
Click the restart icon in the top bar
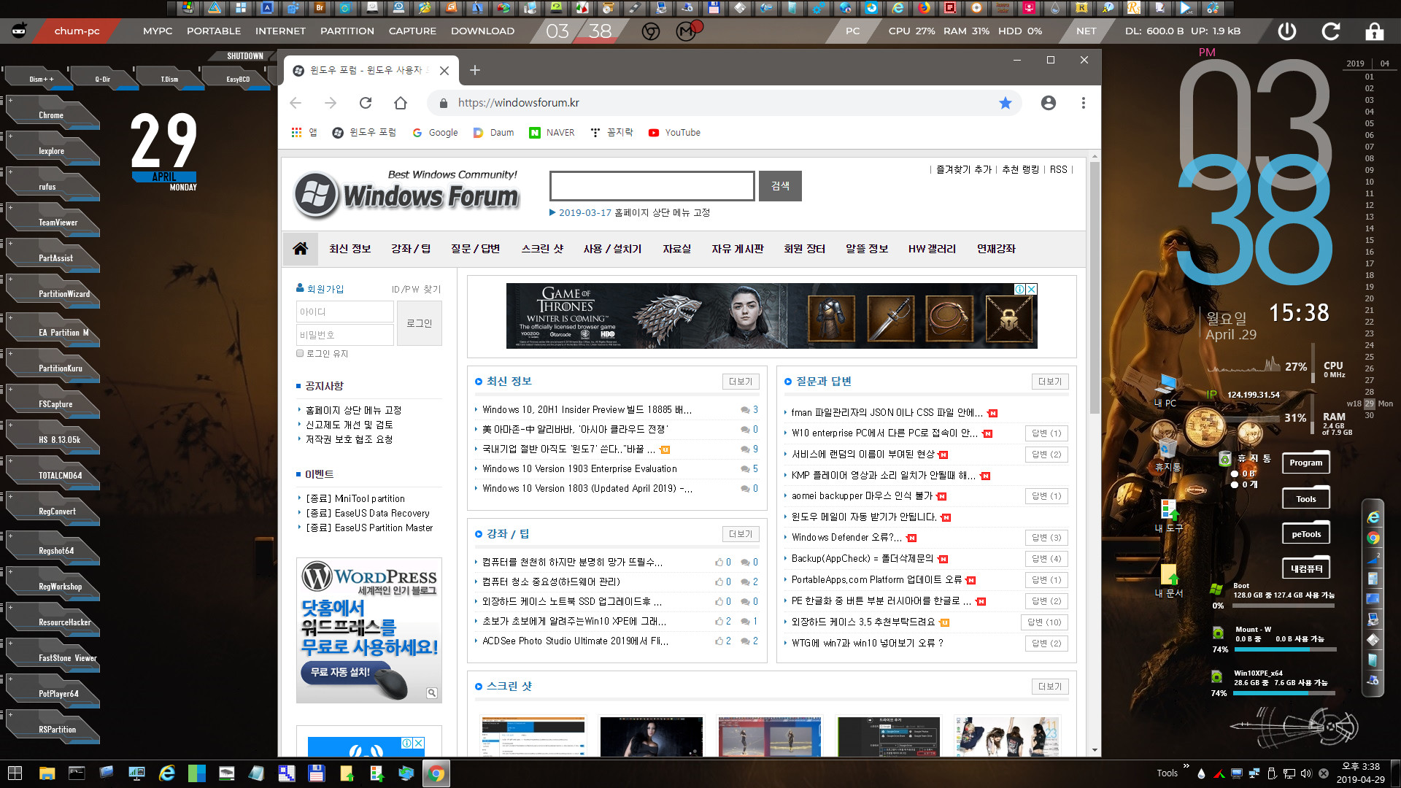point(1331,31)
